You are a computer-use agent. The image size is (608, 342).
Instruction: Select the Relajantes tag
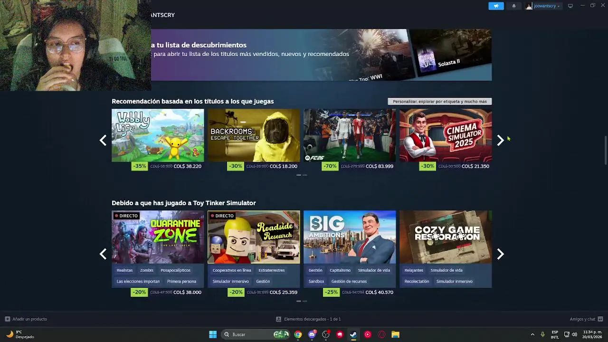coord(414,270)
